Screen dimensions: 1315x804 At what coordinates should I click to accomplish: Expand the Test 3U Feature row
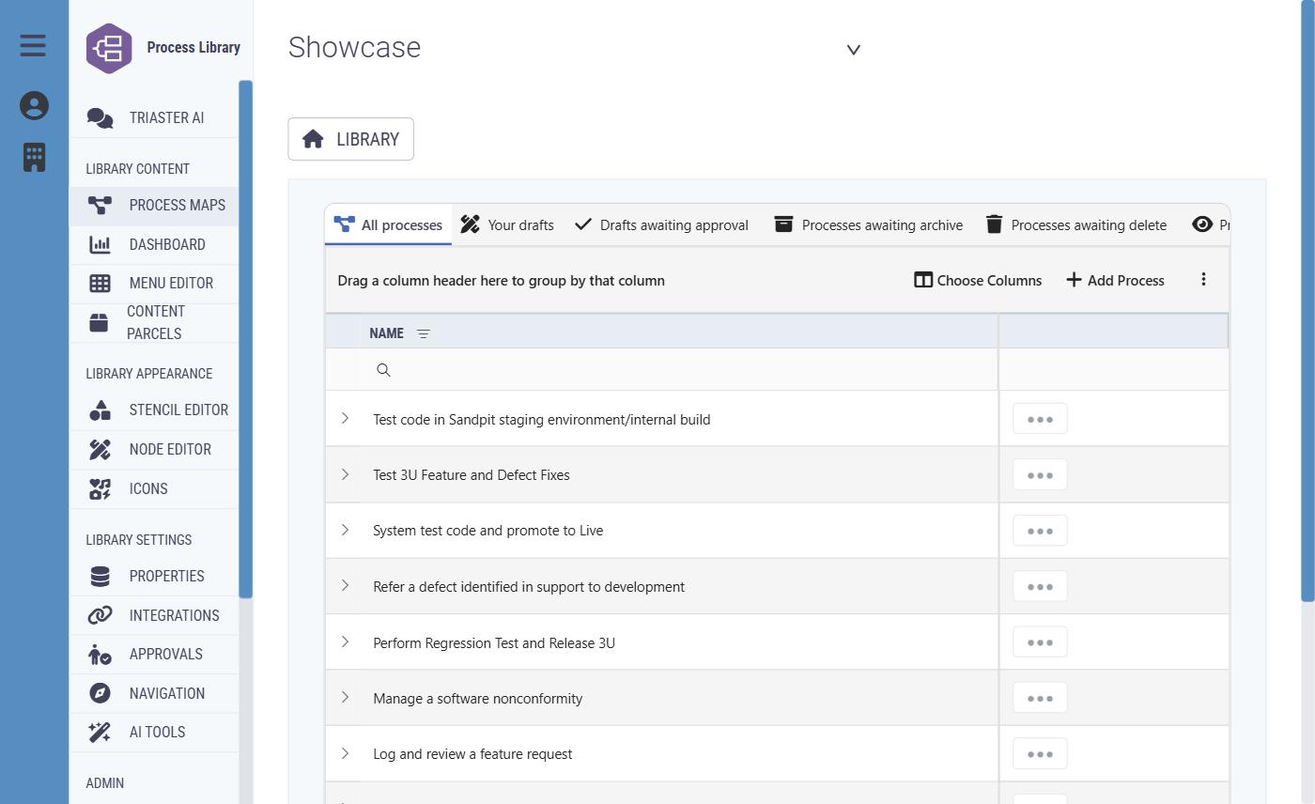[345, 474]
